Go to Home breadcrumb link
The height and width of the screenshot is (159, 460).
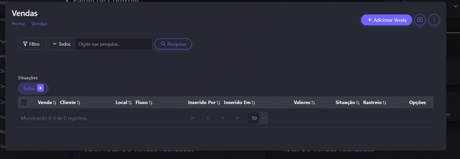[x=18, y=24]
